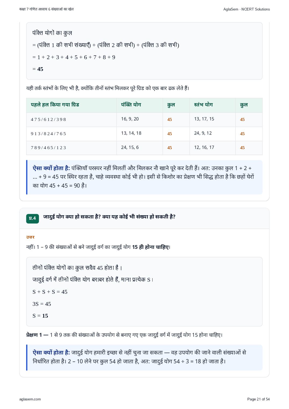The height and width of the screenshot is (409, 289).
Task: Click the bold result S = 15
Action: [x=40, y=316]
